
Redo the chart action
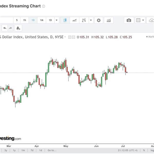(11, 28)
